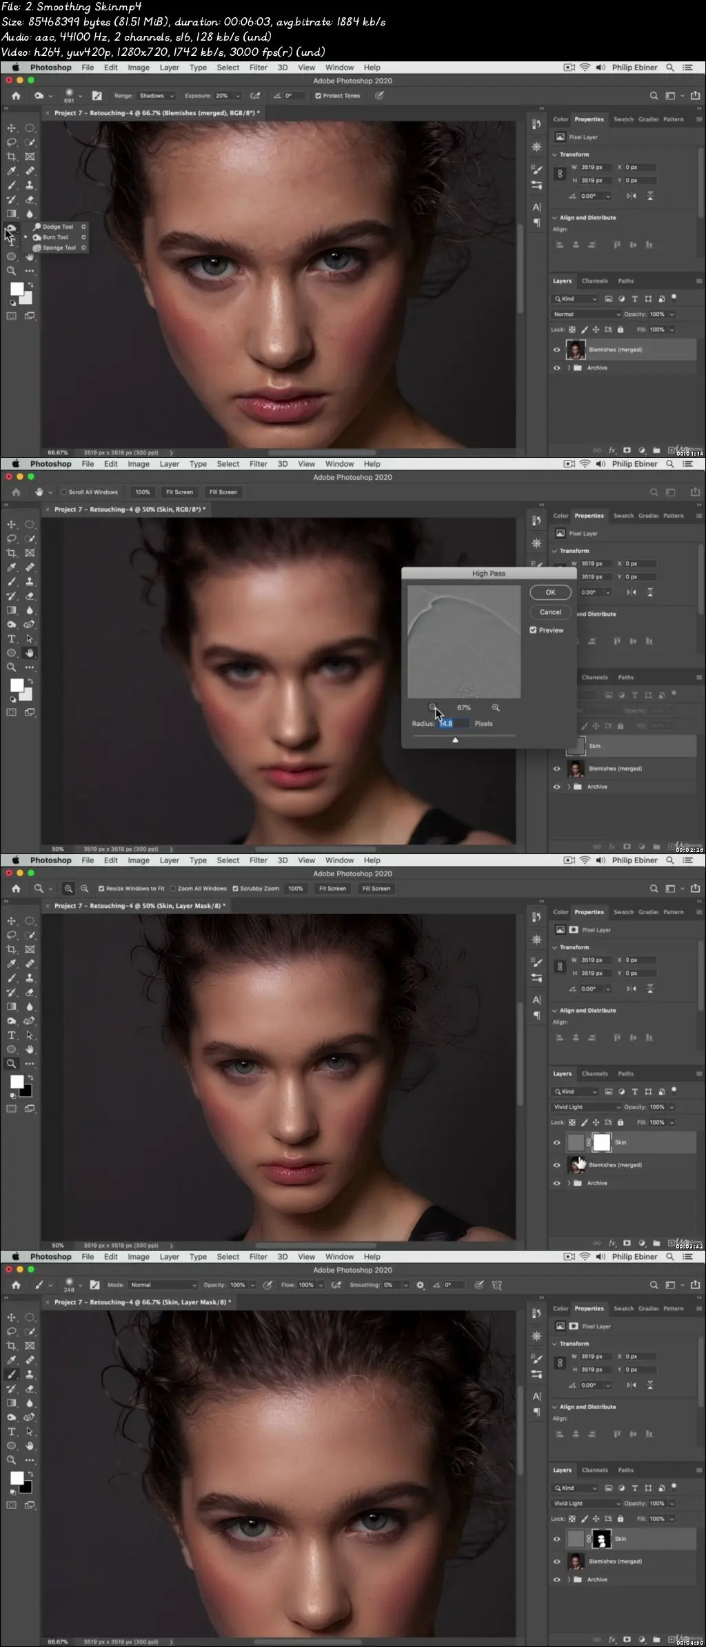The image size is (706, 1647).
Task: Click OK in High Pass dialog
Action: (x=550, y=592)
